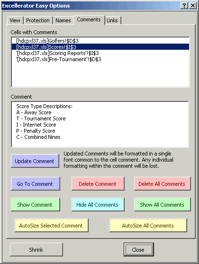Viewport: 199px width, 264px height.
Task: Click the 'I - Internet Score' comment line
Action: [36, 125]
